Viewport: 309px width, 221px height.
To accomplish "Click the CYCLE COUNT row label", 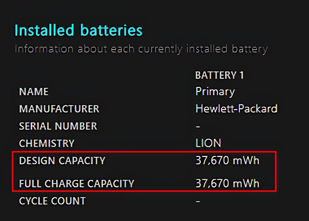I will pos(52,201).
